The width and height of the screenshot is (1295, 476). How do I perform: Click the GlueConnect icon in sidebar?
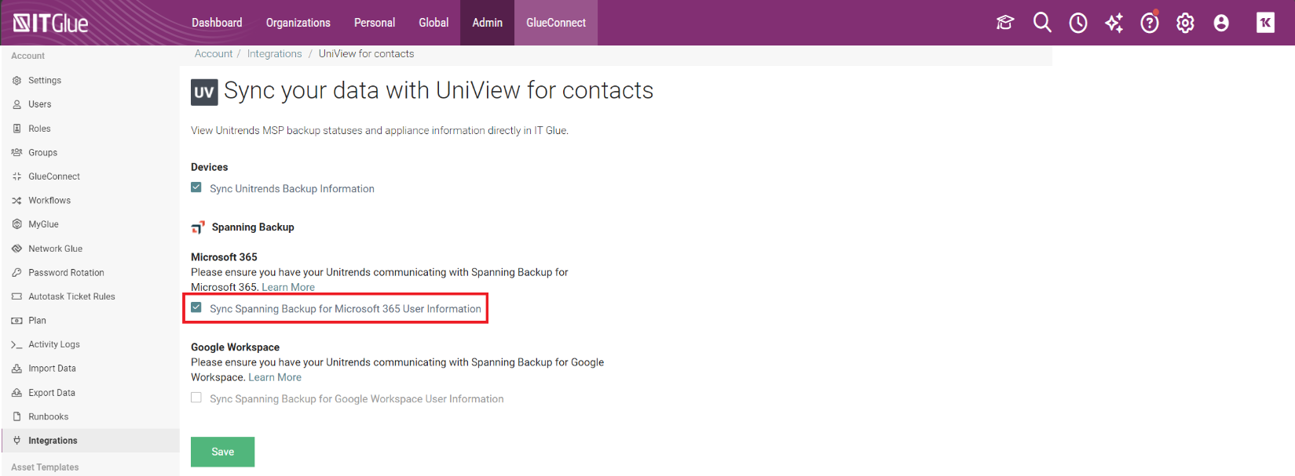click(16, 176)
